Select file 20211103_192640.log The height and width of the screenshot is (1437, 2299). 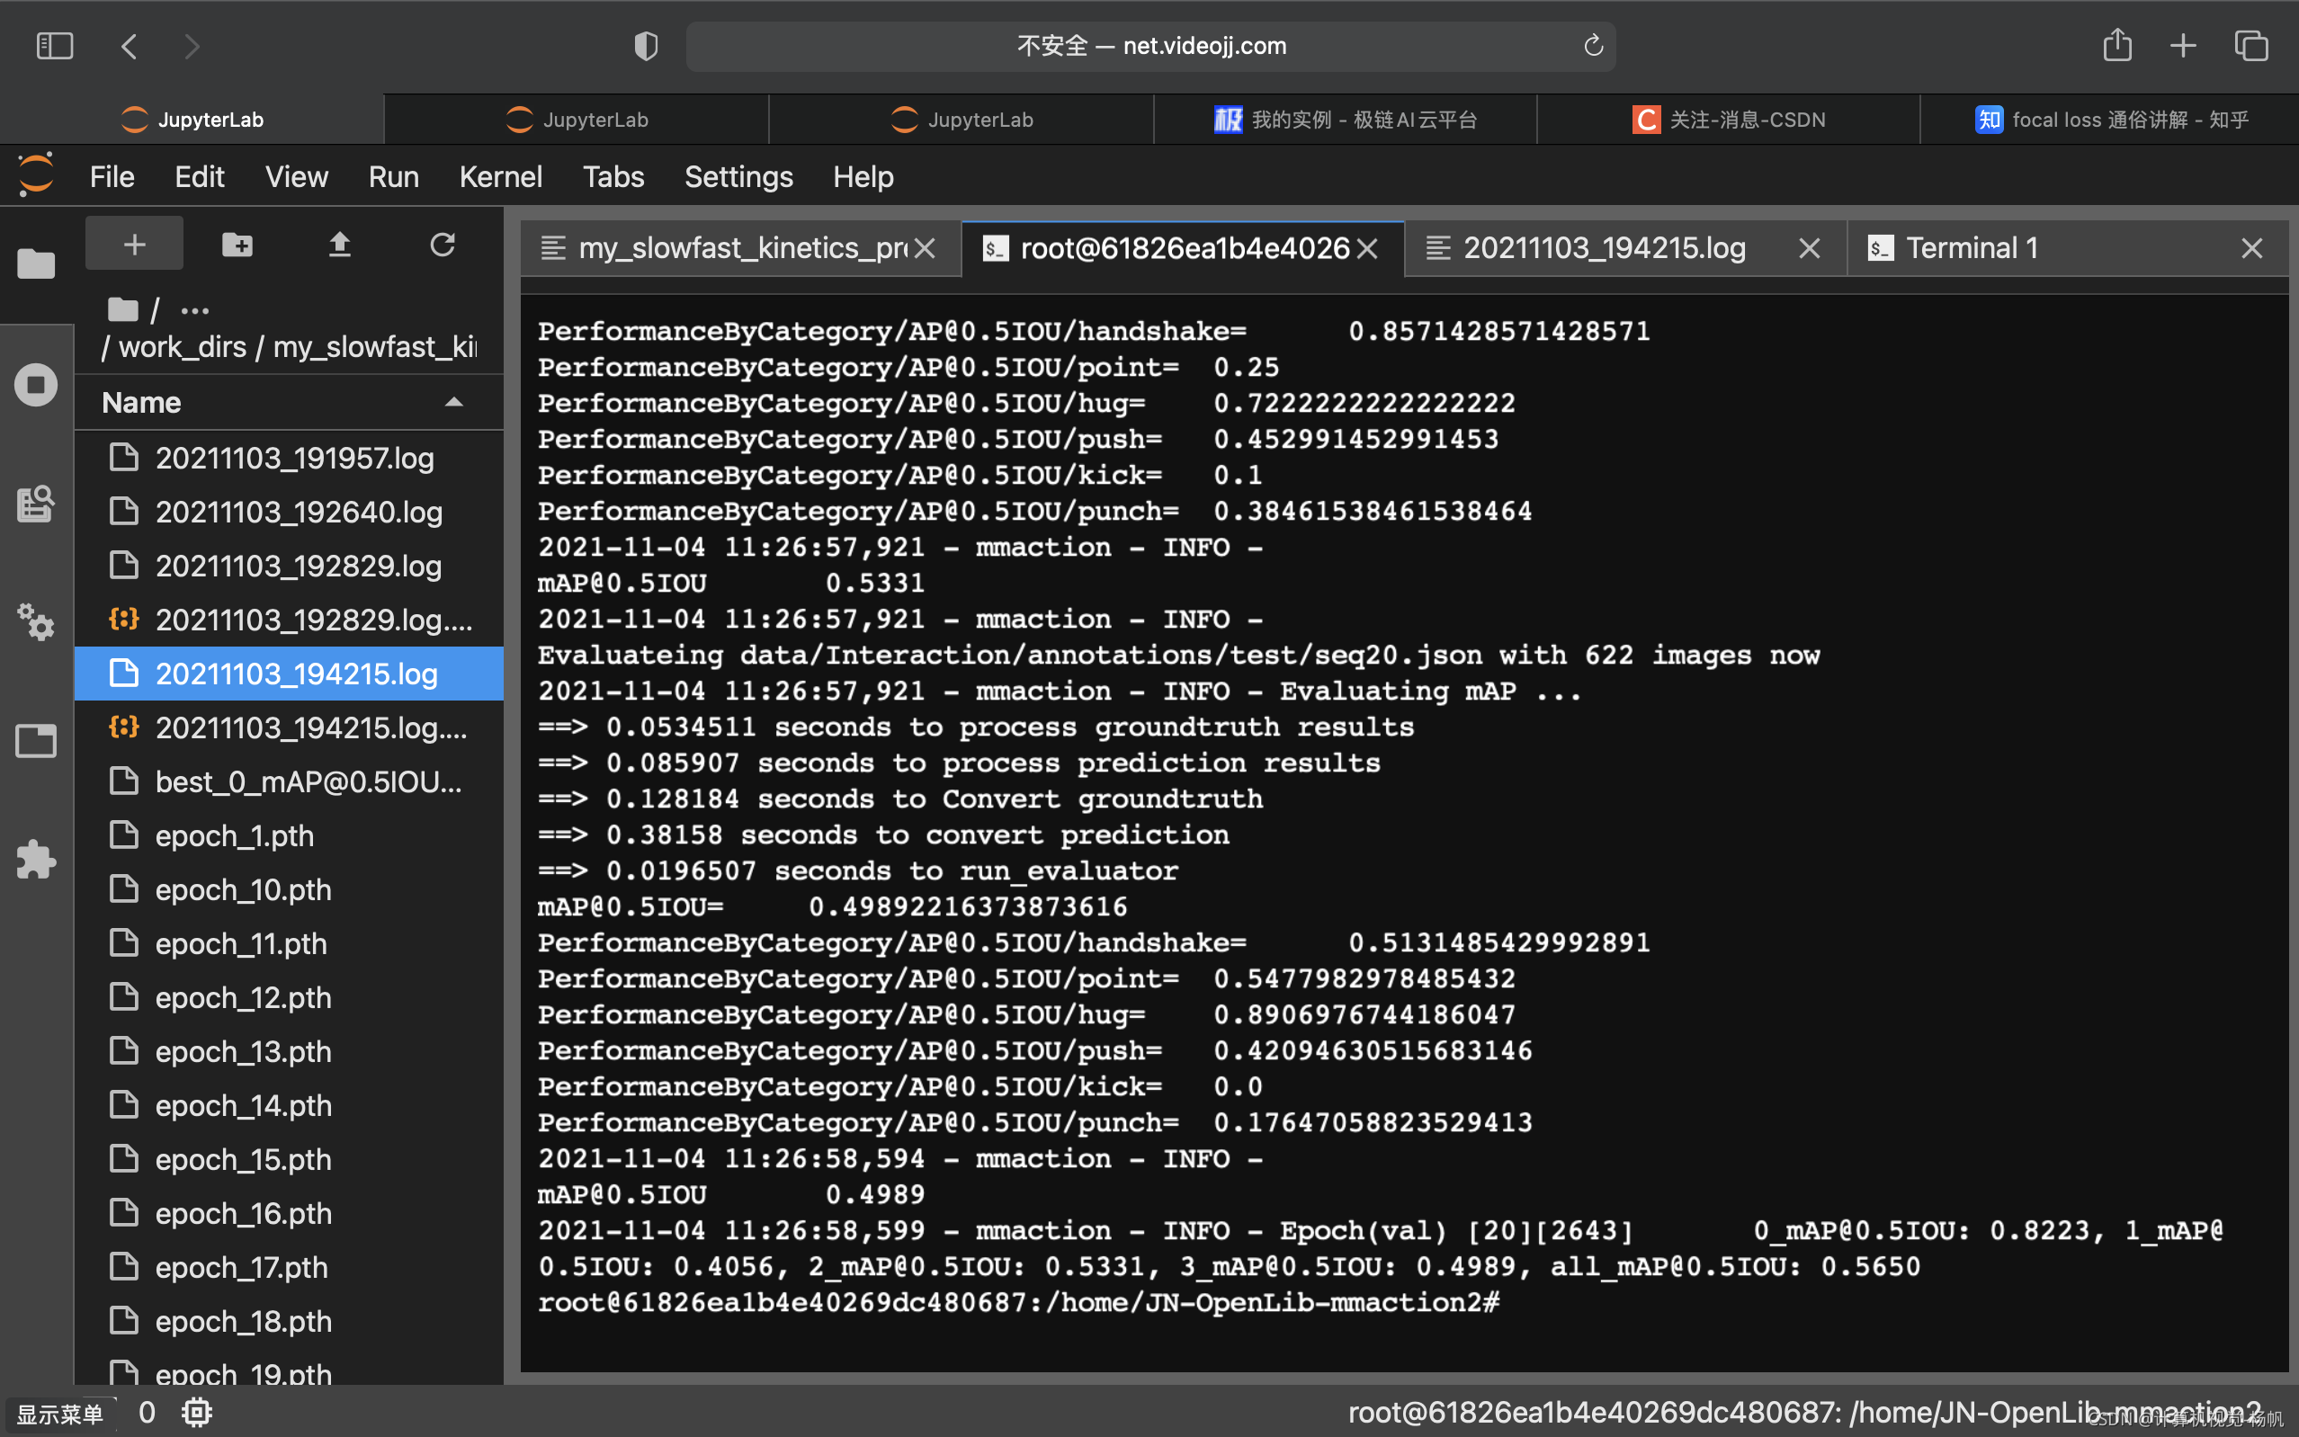pos(289,513)
